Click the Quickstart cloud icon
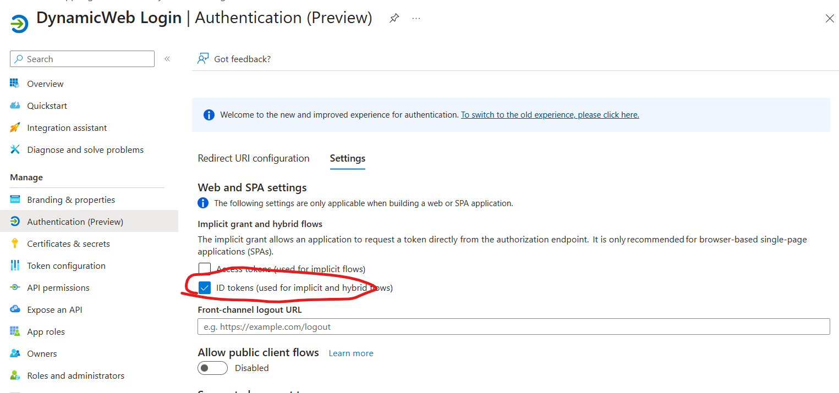 [15, 106]
